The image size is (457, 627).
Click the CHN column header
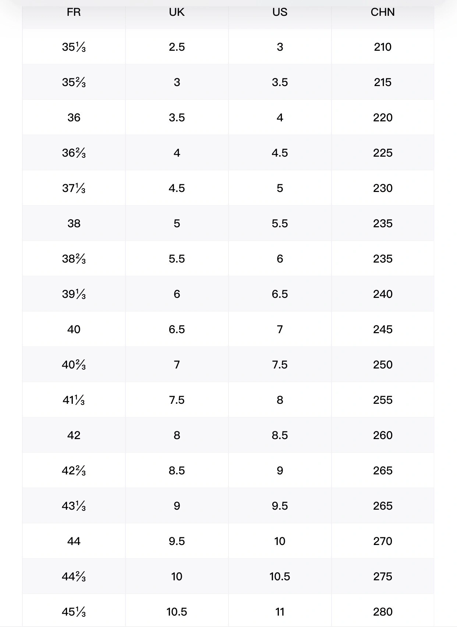tap(383, 12)
